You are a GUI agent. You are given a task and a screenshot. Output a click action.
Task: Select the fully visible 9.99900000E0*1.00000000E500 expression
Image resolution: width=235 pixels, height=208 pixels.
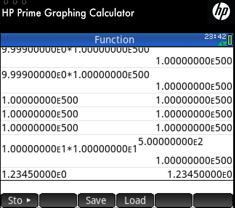point(76,75)
